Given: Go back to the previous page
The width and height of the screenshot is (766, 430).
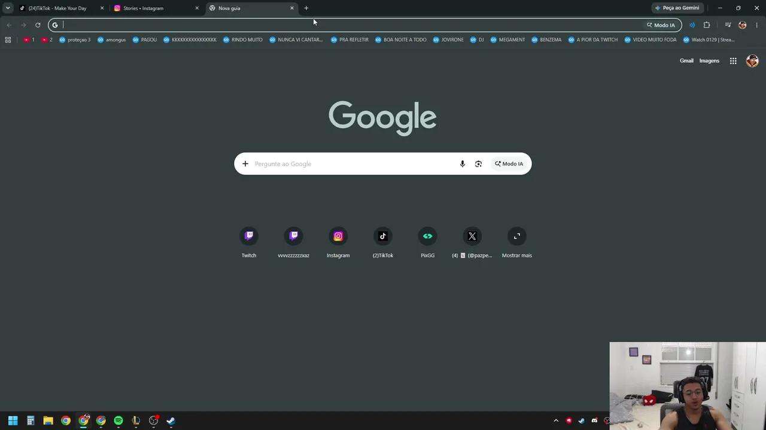Looking at the screenshot, I should click(x=9, y=25).
